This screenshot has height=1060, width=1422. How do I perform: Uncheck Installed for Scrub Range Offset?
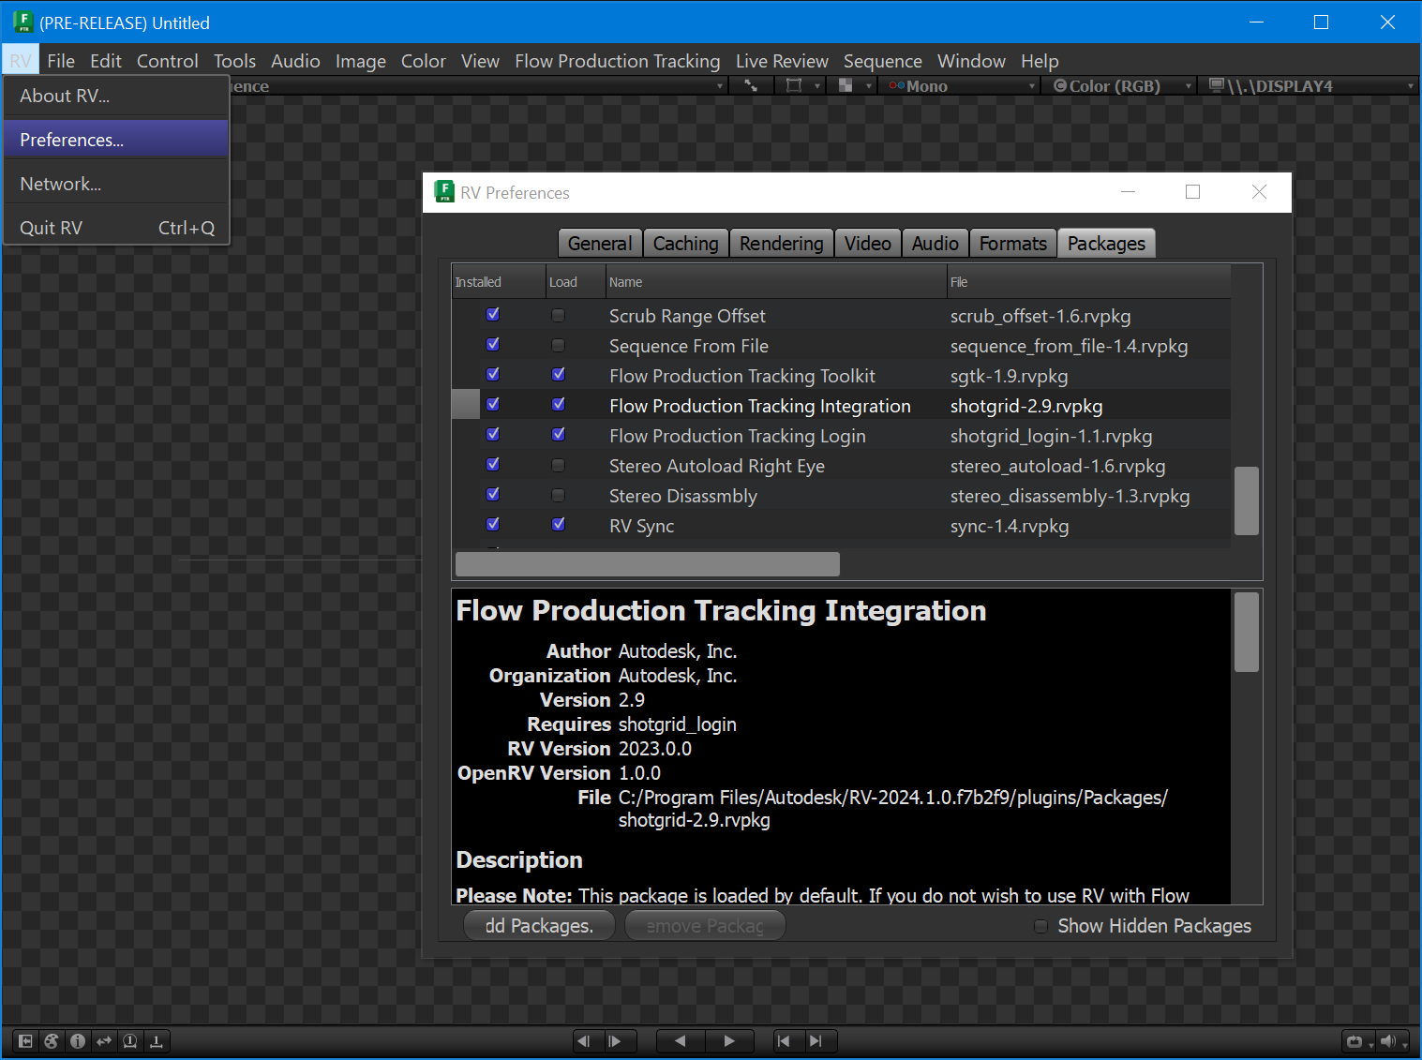[493, 315]
